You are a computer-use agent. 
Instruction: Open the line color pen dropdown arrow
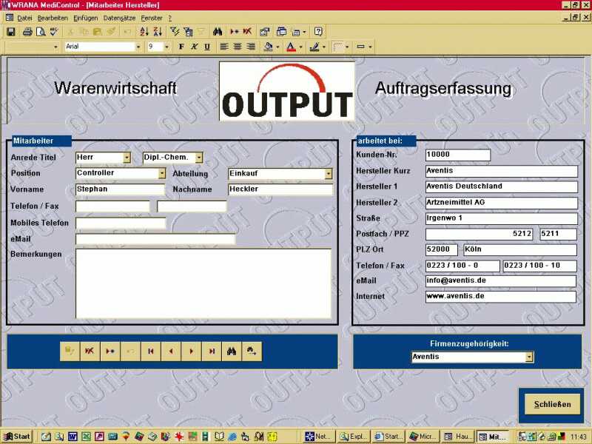click(x=324, y=47)
